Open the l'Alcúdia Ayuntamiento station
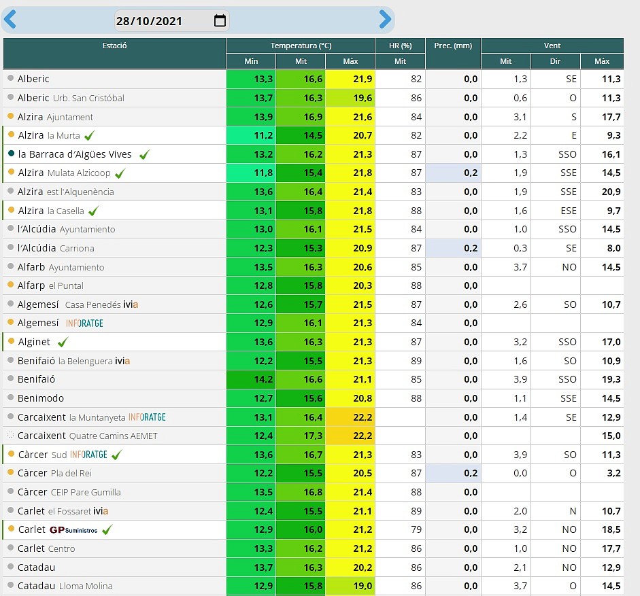 point(66,229)
